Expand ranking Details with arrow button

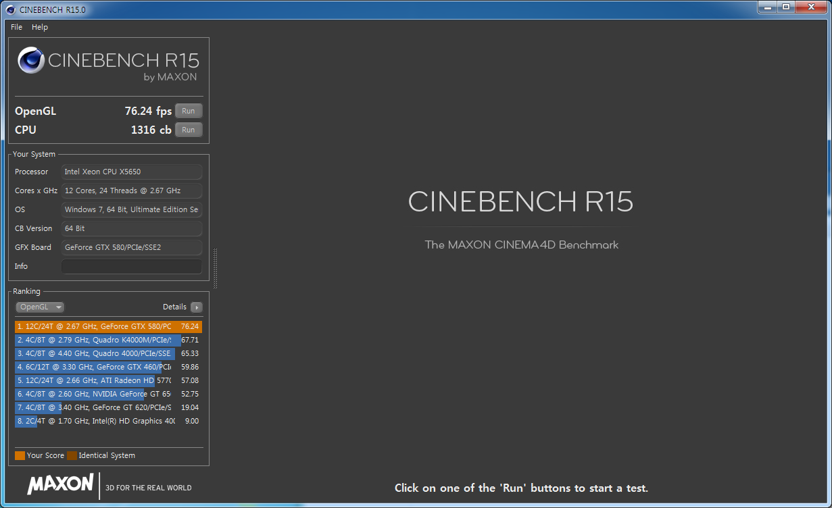(x=196, y=307)
